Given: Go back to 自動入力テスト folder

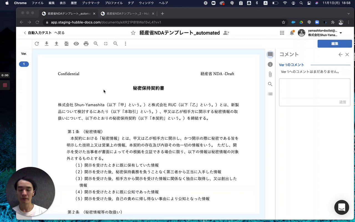Looking at the screenshot, I should (x=44, y=33).
